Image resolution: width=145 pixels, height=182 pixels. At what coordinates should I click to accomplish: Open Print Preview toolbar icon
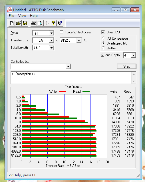click(40, 23)
